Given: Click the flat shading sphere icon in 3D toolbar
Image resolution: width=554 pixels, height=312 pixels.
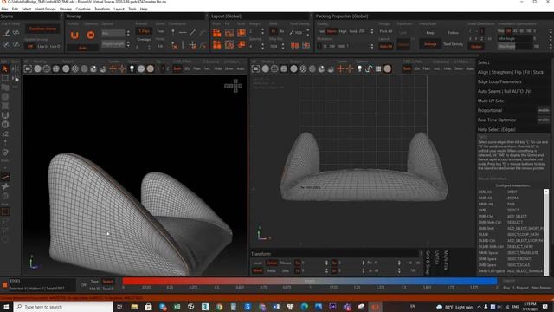Looking at the screenshot, I should click(37, 68).
